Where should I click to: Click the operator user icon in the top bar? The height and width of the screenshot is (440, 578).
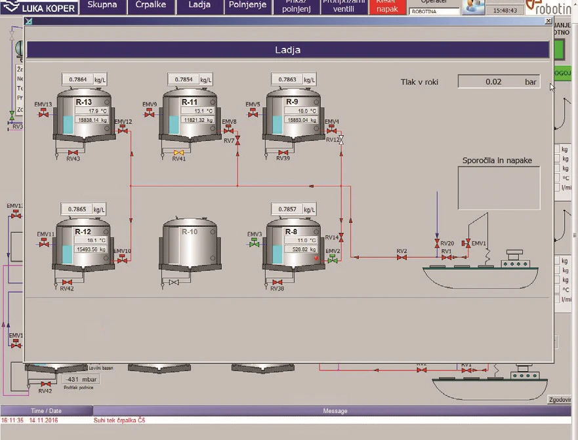474,7
